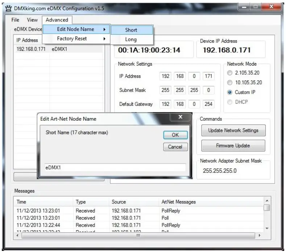Open the View menu
286x252 pixels.
[x=32, y=20]
